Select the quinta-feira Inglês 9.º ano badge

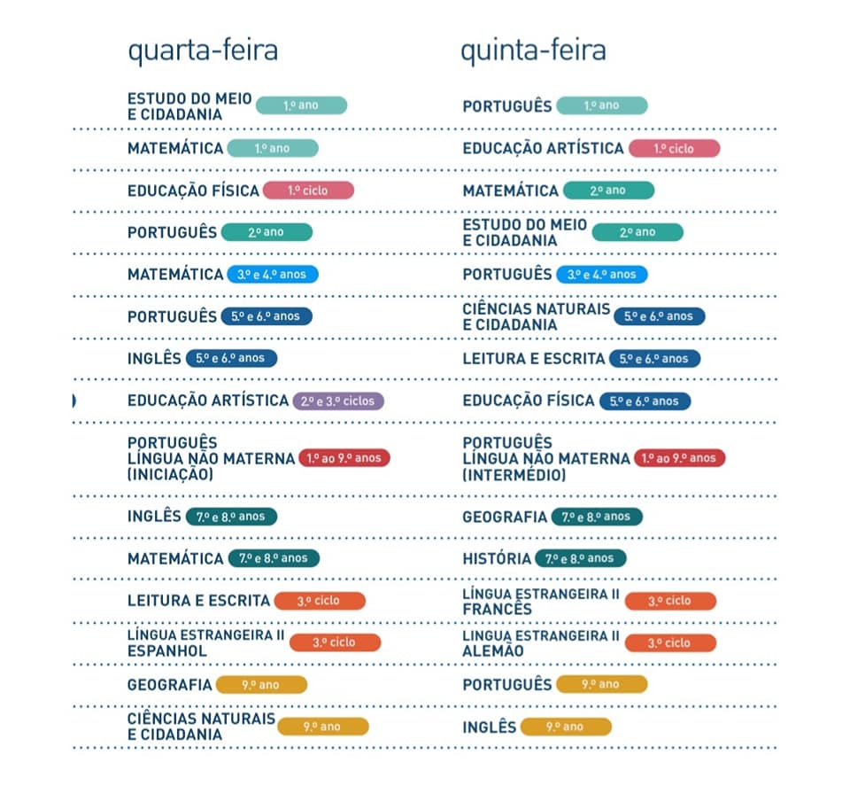pyautogui.click(x=565, y=728)
